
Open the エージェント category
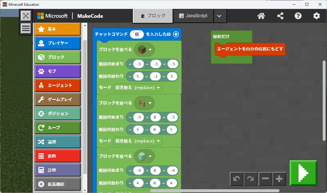pyautogui.click(x=57, y=85)
